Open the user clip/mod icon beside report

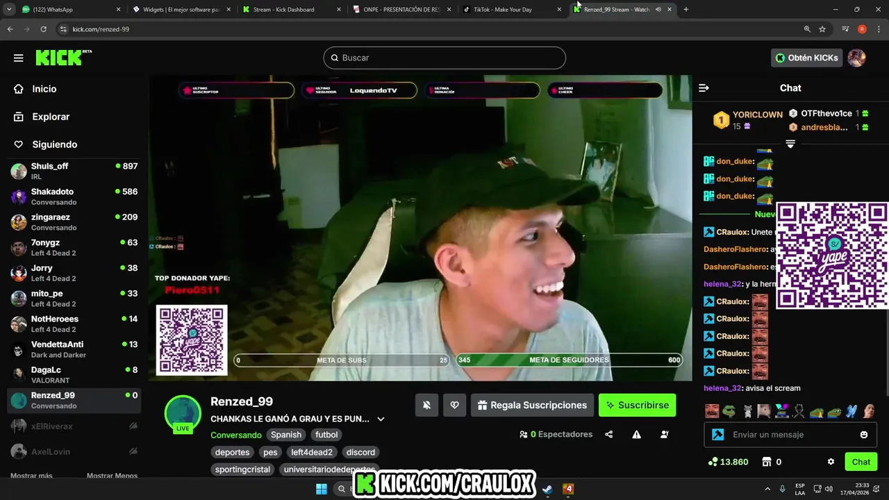click(x=665, y=434)
